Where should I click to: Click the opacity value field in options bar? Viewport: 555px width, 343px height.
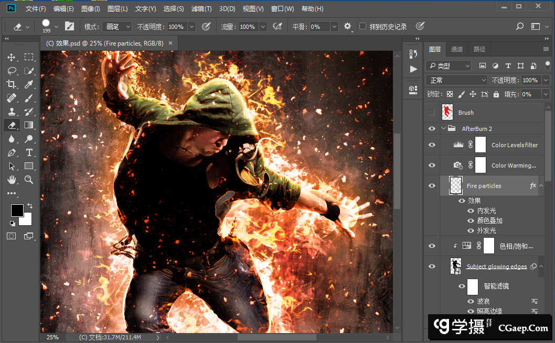click(x=176, y=27)
